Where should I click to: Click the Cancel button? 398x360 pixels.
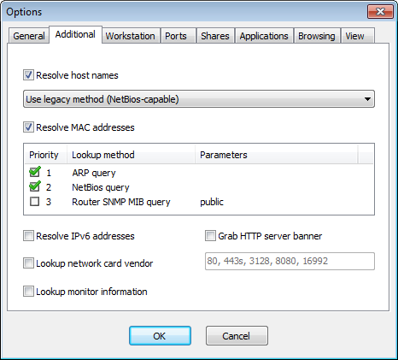[237, 336]
